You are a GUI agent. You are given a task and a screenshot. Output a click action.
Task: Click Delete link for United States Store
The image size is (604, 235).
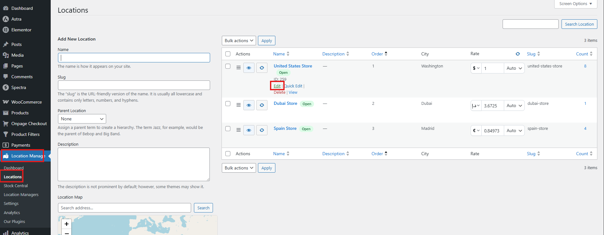click(x=280, y=92)
